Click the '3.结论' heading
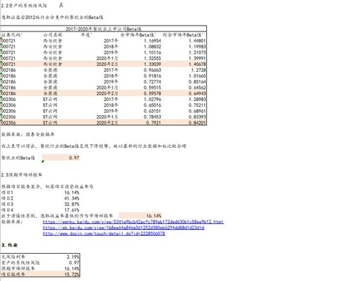Screen dimensions: 343x281 [x=10, y=245]
